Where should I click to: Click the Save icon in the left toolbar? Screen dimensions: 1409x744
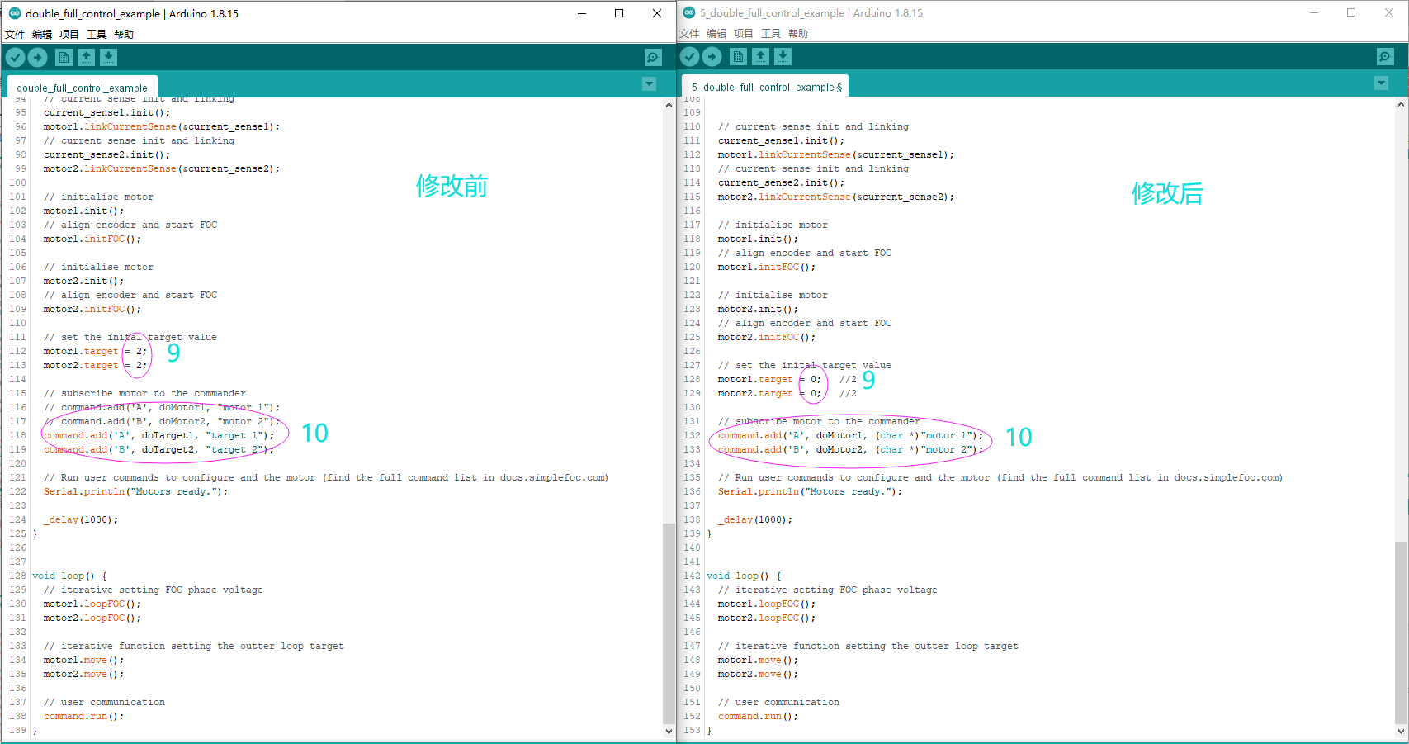(x=109, y=56)
